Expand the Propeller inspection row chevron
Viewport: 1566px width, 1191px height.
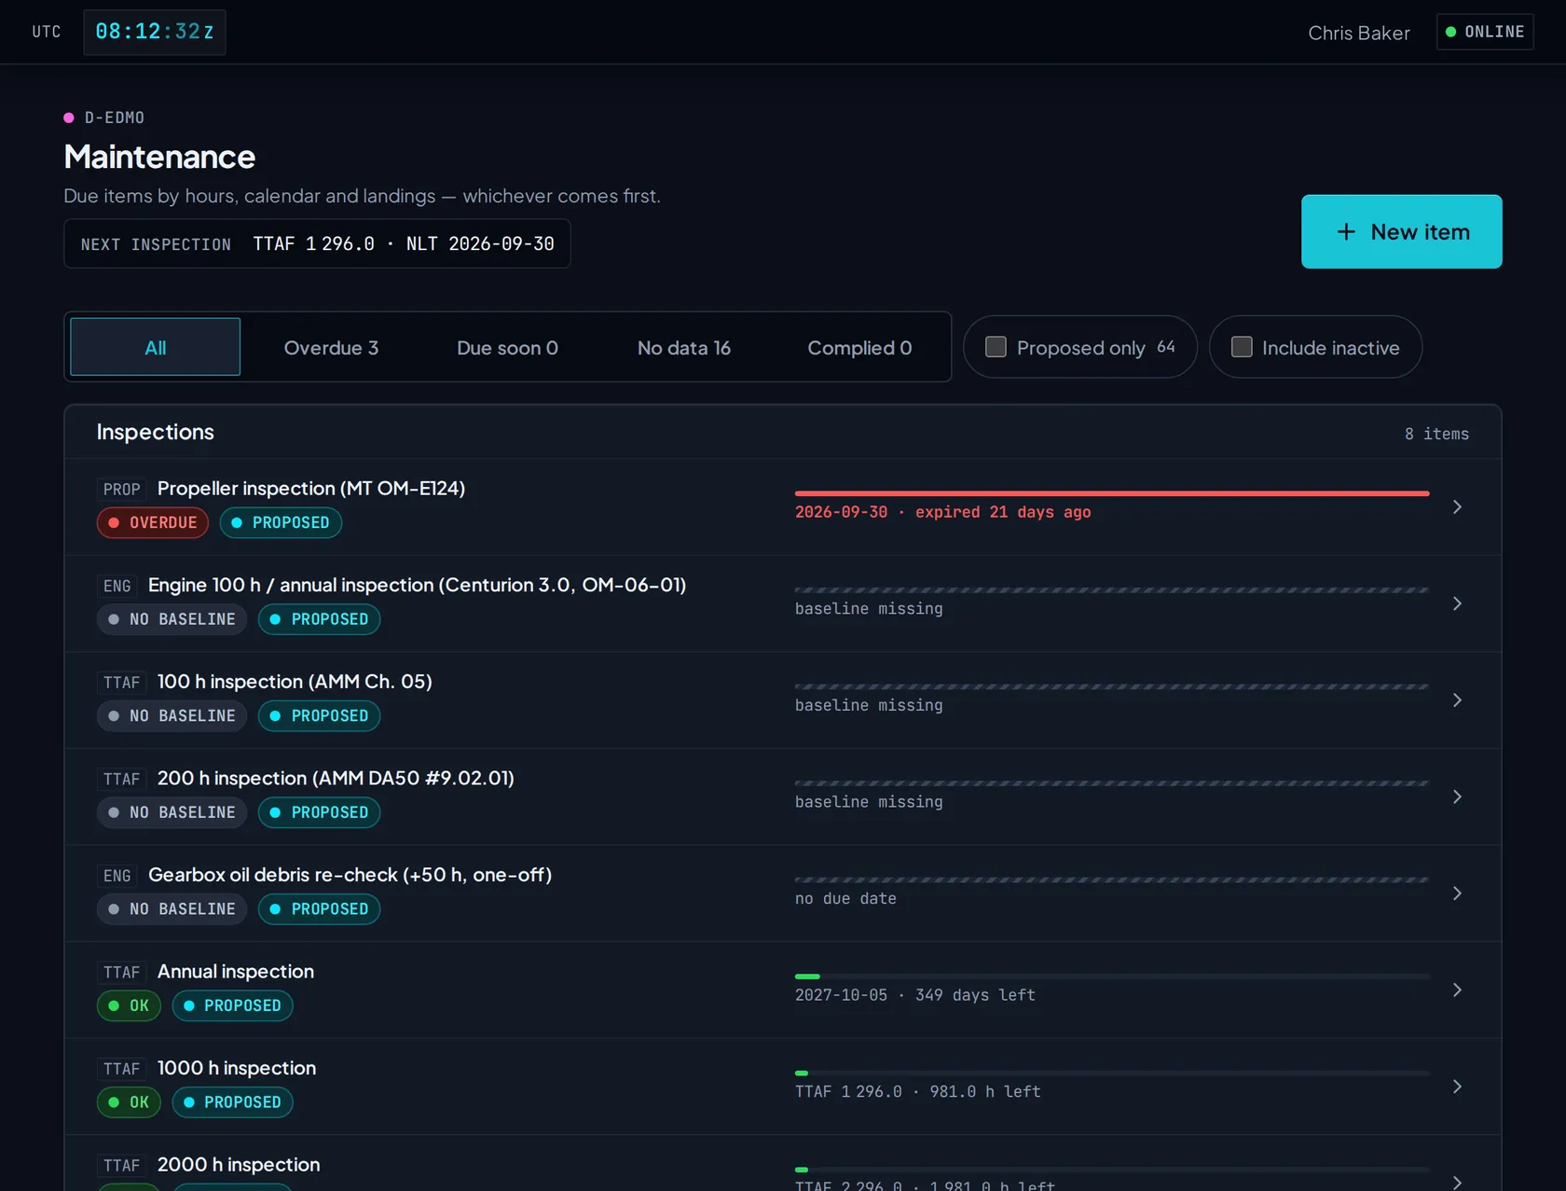coord(1457,506)
